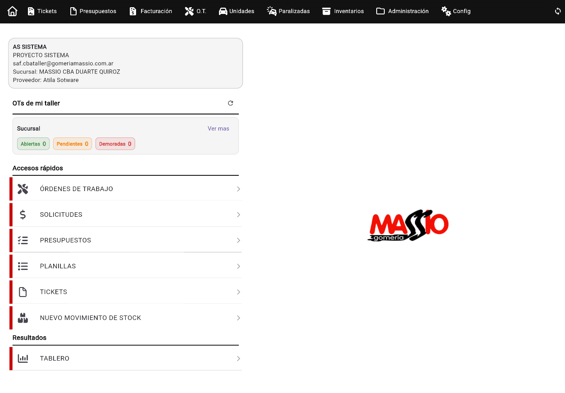Open TICKETS quick access row
Image resolution: width=565 pixels, height=393 pixels.
[126, 292]
